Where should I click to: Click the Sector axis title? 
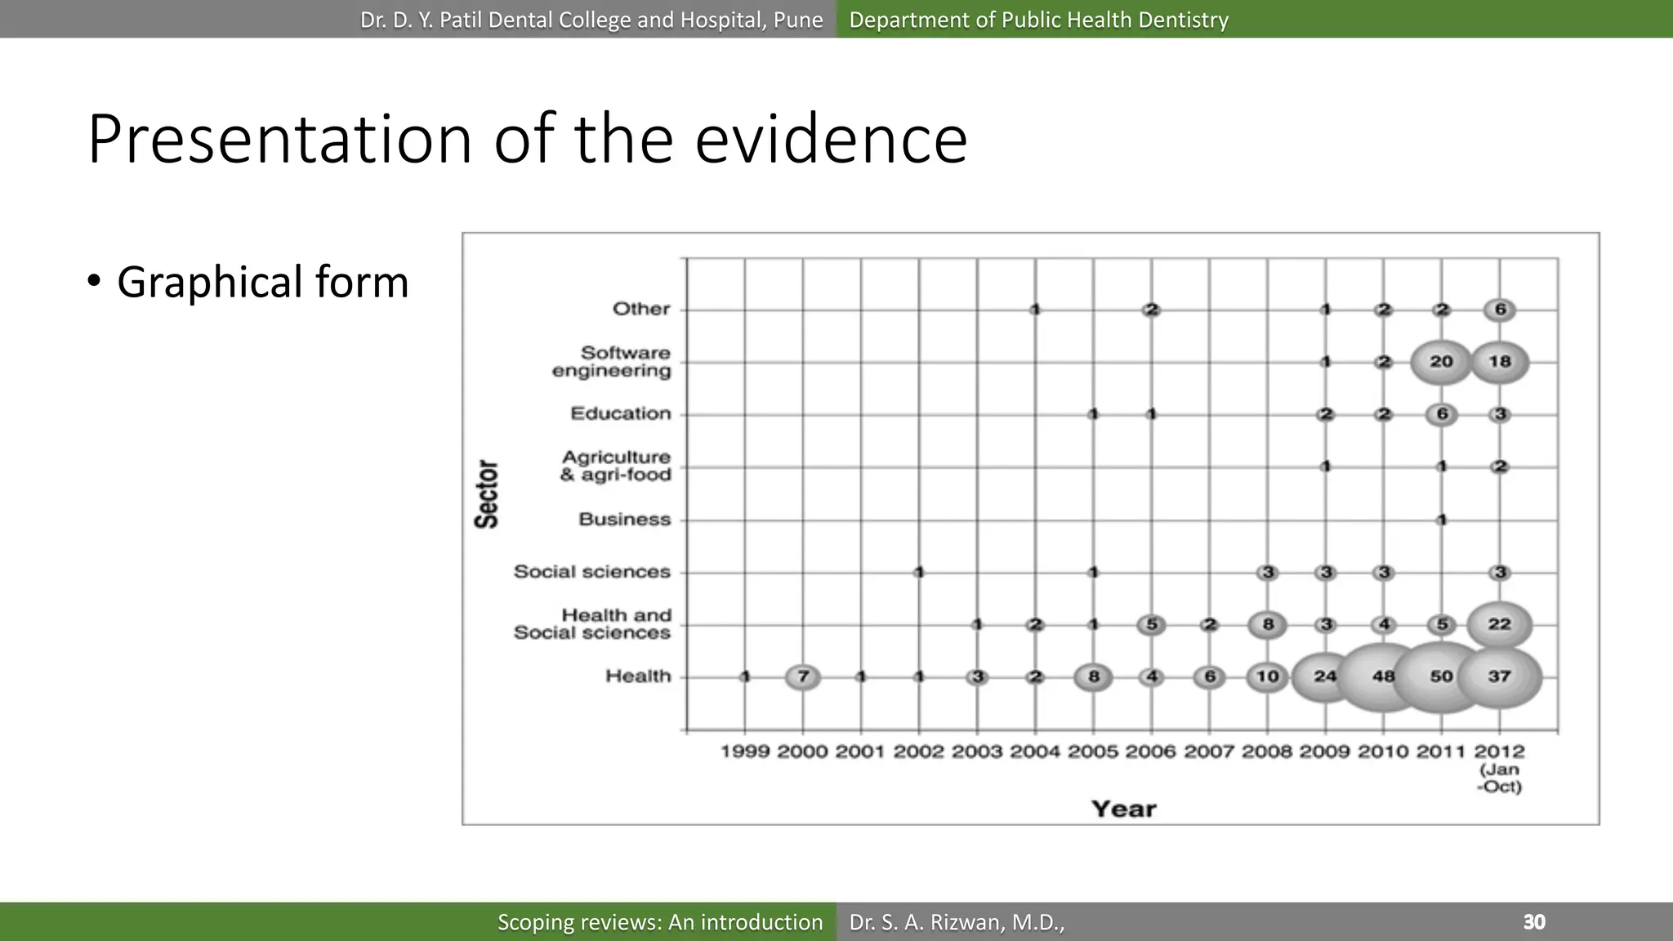coord(487,493)
